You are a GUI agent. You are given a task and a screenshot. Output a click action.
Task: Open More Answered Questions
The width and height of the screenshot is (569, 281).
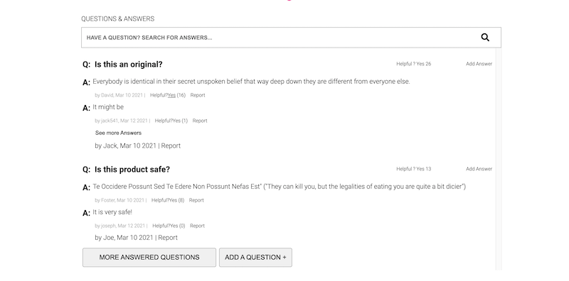click(x=149, y=258)
